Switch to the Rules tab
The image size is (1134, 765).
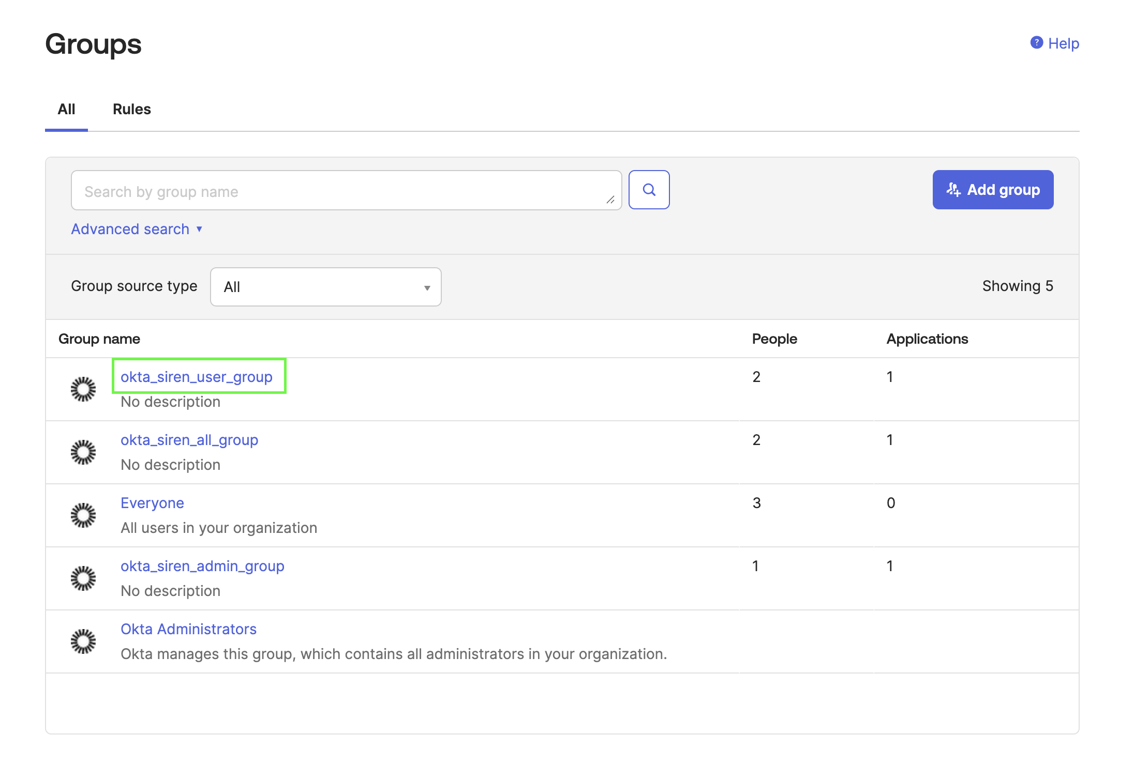point(131,109)
